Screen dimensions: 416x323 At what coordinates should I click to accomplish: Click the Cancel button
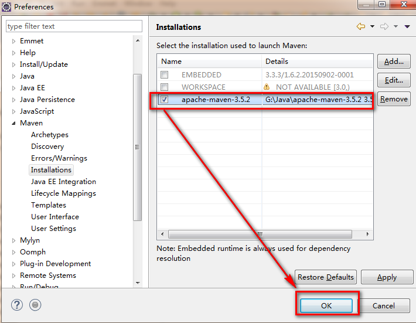point(384,306)
